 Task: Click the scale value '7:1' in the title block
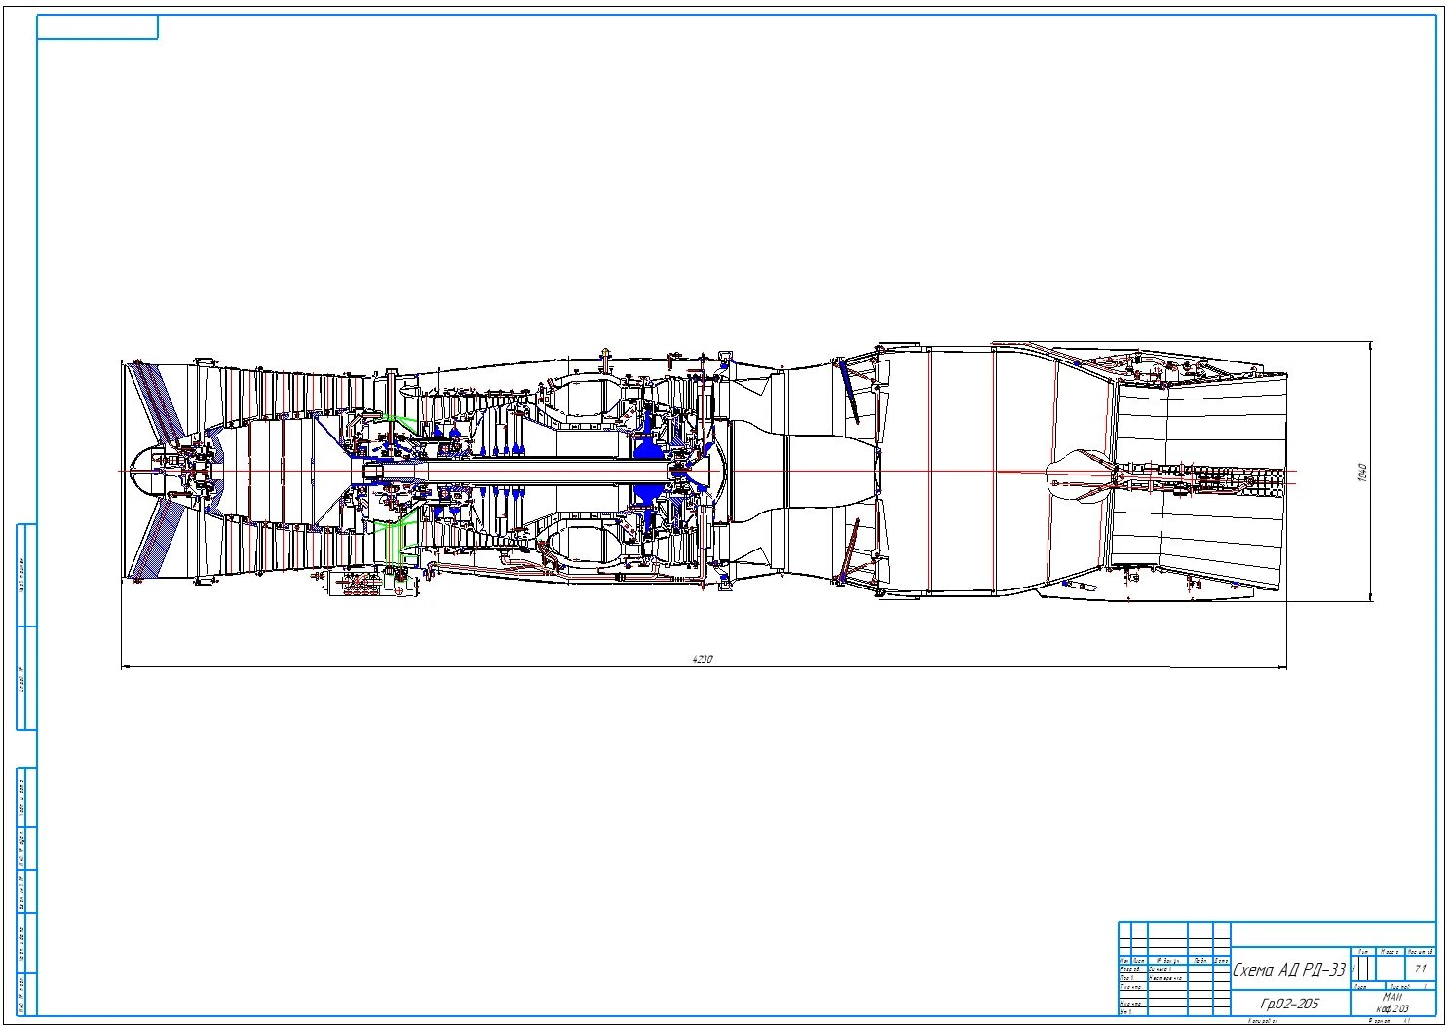1420,968
